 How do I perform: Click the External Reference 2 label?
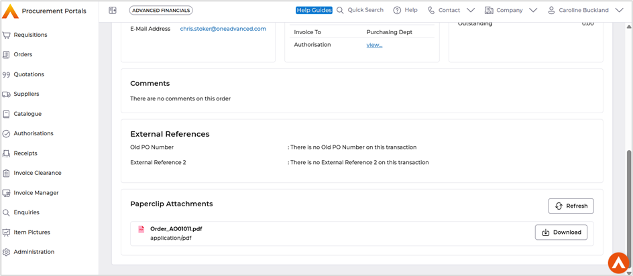(x=158, y=163)
